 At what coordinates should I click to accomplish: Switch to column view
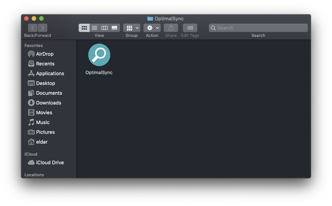coord(105,28)
